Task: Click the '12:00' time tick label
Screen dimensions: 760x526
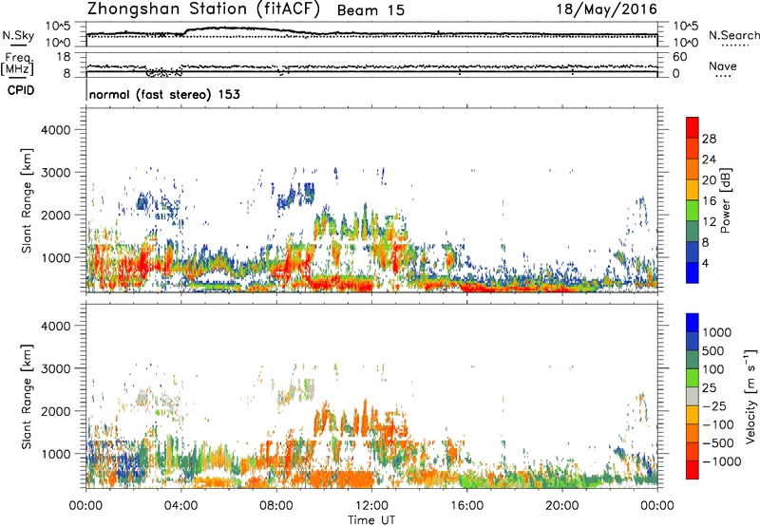Action: [x=371, y=506]
